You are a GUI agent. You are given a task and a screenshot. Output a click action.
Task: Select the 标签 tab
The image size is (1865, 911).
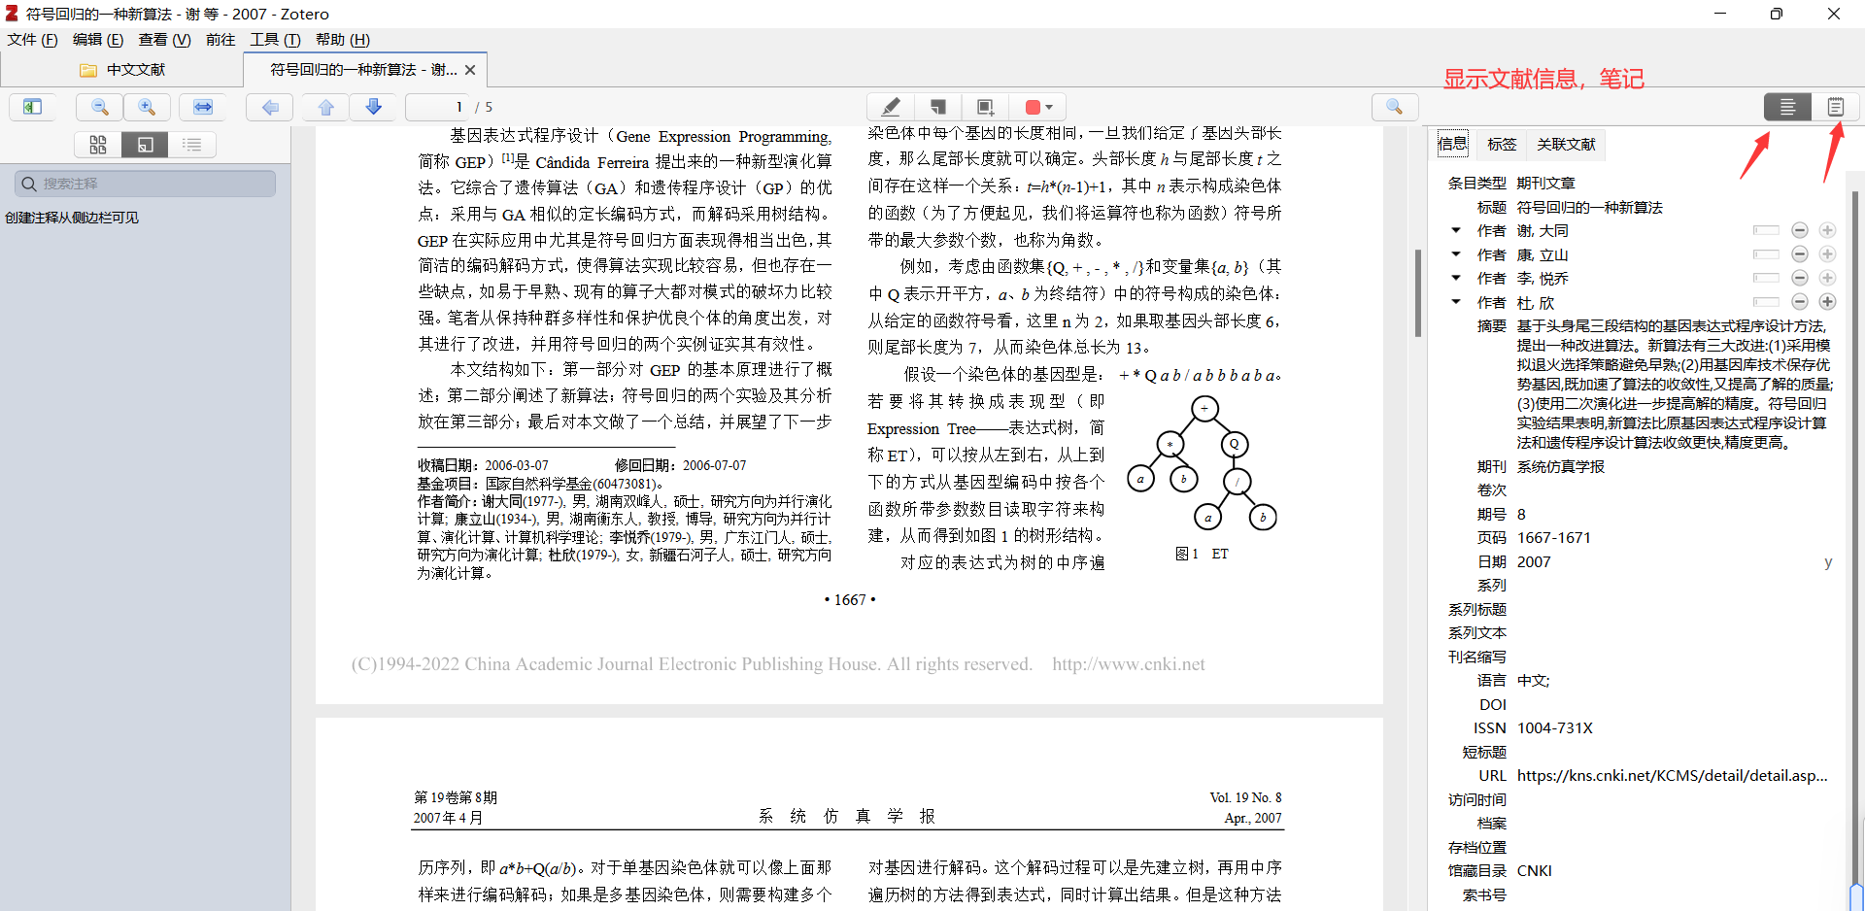click(1502, 144)
